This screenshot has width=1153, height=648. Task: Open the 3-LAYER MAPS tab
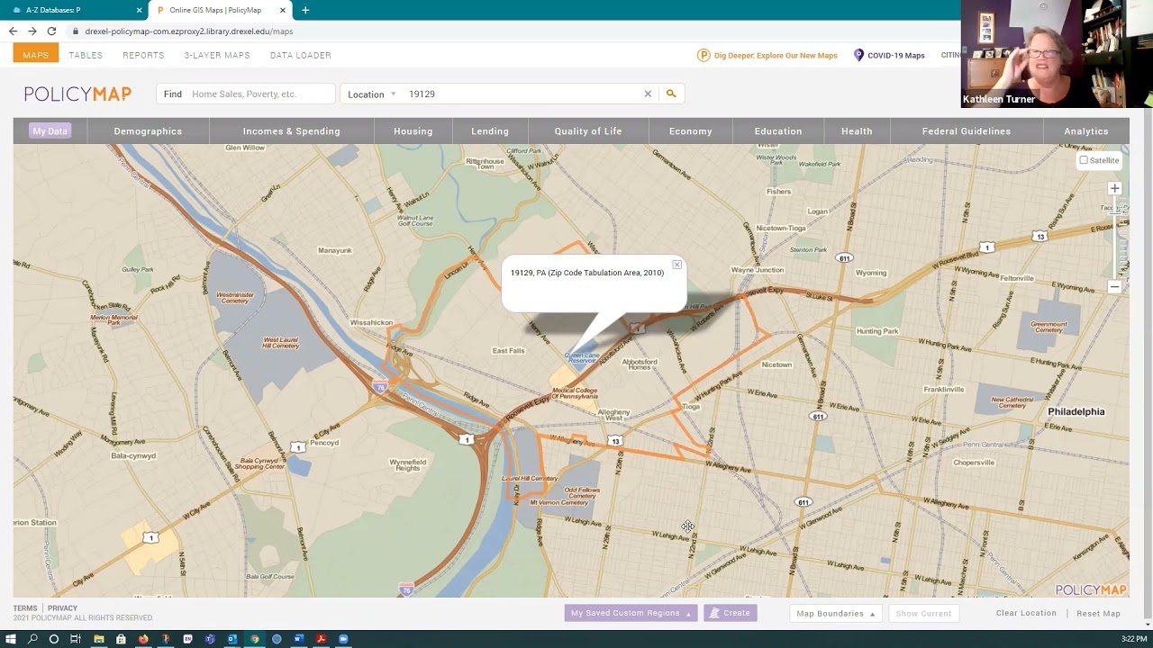pos(217,55)
